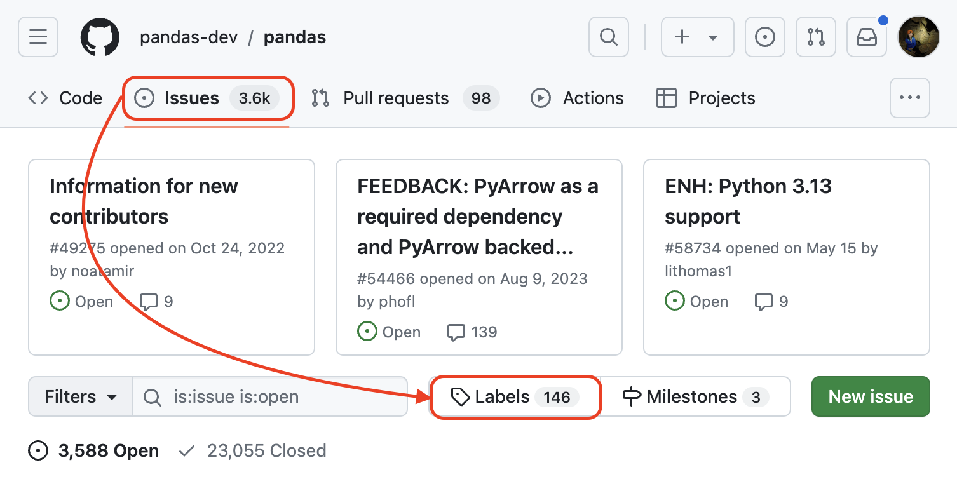Click the Open status icon on Python 3.13 card
Image resolution: width=957 pixels, height=479 pixels.
tap(675, 301)
